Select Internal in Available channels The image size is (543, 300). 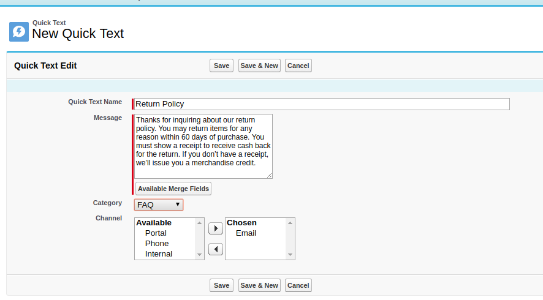pos(159,253)
